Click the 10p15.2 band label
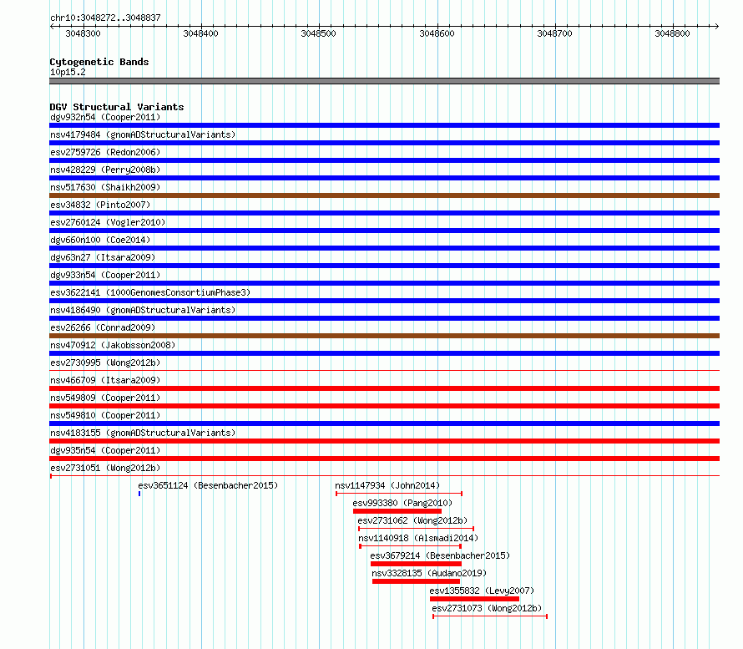743x649 pixels. click(x=68, y=72)
